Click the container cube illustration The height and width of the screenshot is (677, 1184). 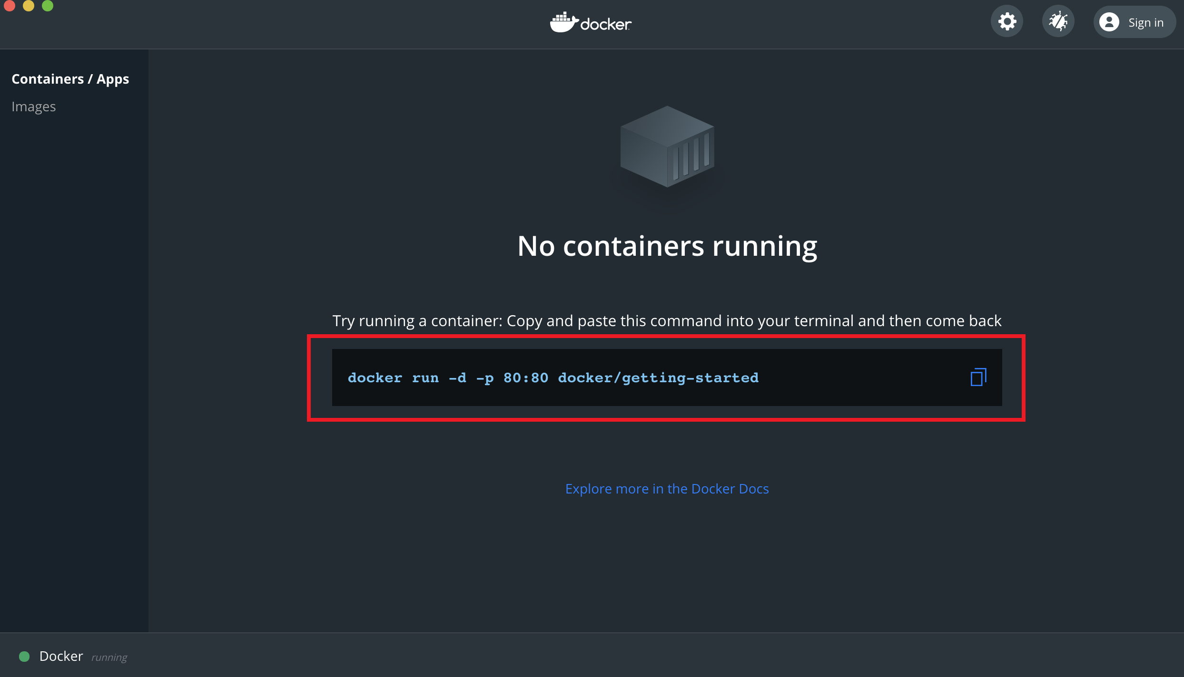click(667, 146)
